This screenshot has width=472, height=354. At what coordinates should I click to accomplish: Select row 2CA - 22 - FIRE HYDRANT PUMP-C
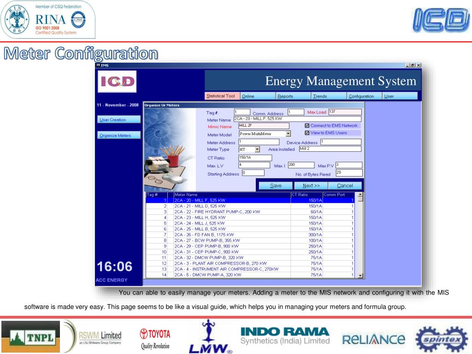250,212
